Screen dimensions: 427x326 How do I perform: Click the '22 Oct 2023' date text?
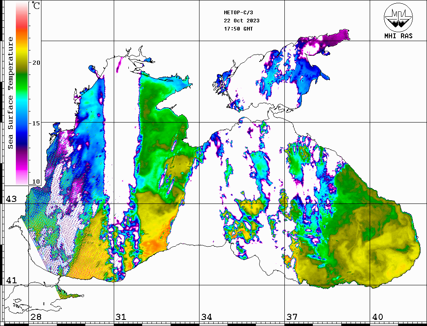(242, 21)
